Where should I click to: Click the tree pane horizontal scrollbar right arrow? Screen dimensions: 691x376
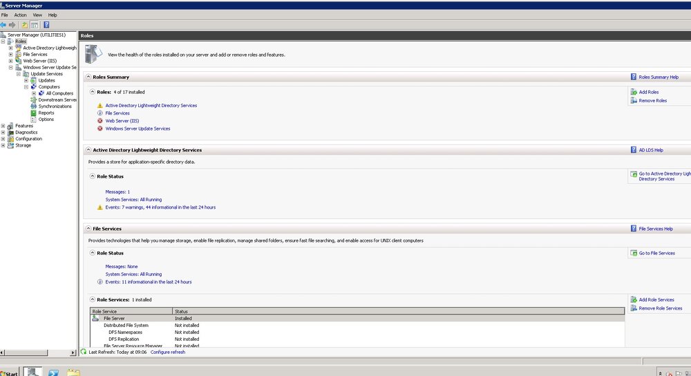pos(73,352)
